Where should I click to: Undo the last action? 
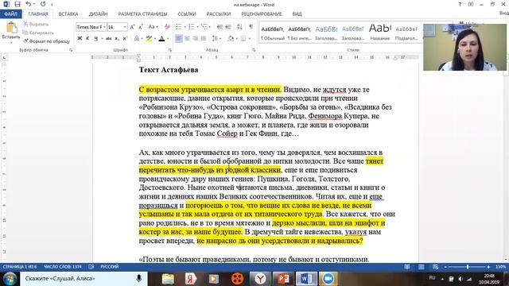coord(29,4)
